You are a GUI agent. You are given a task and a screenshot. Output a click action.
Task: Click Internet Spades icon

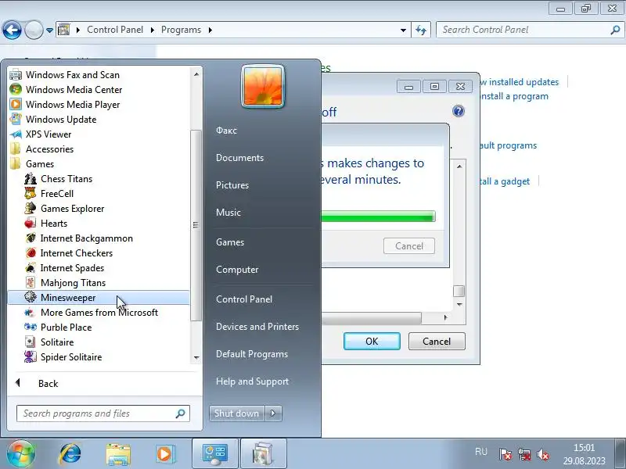[31, 267]
